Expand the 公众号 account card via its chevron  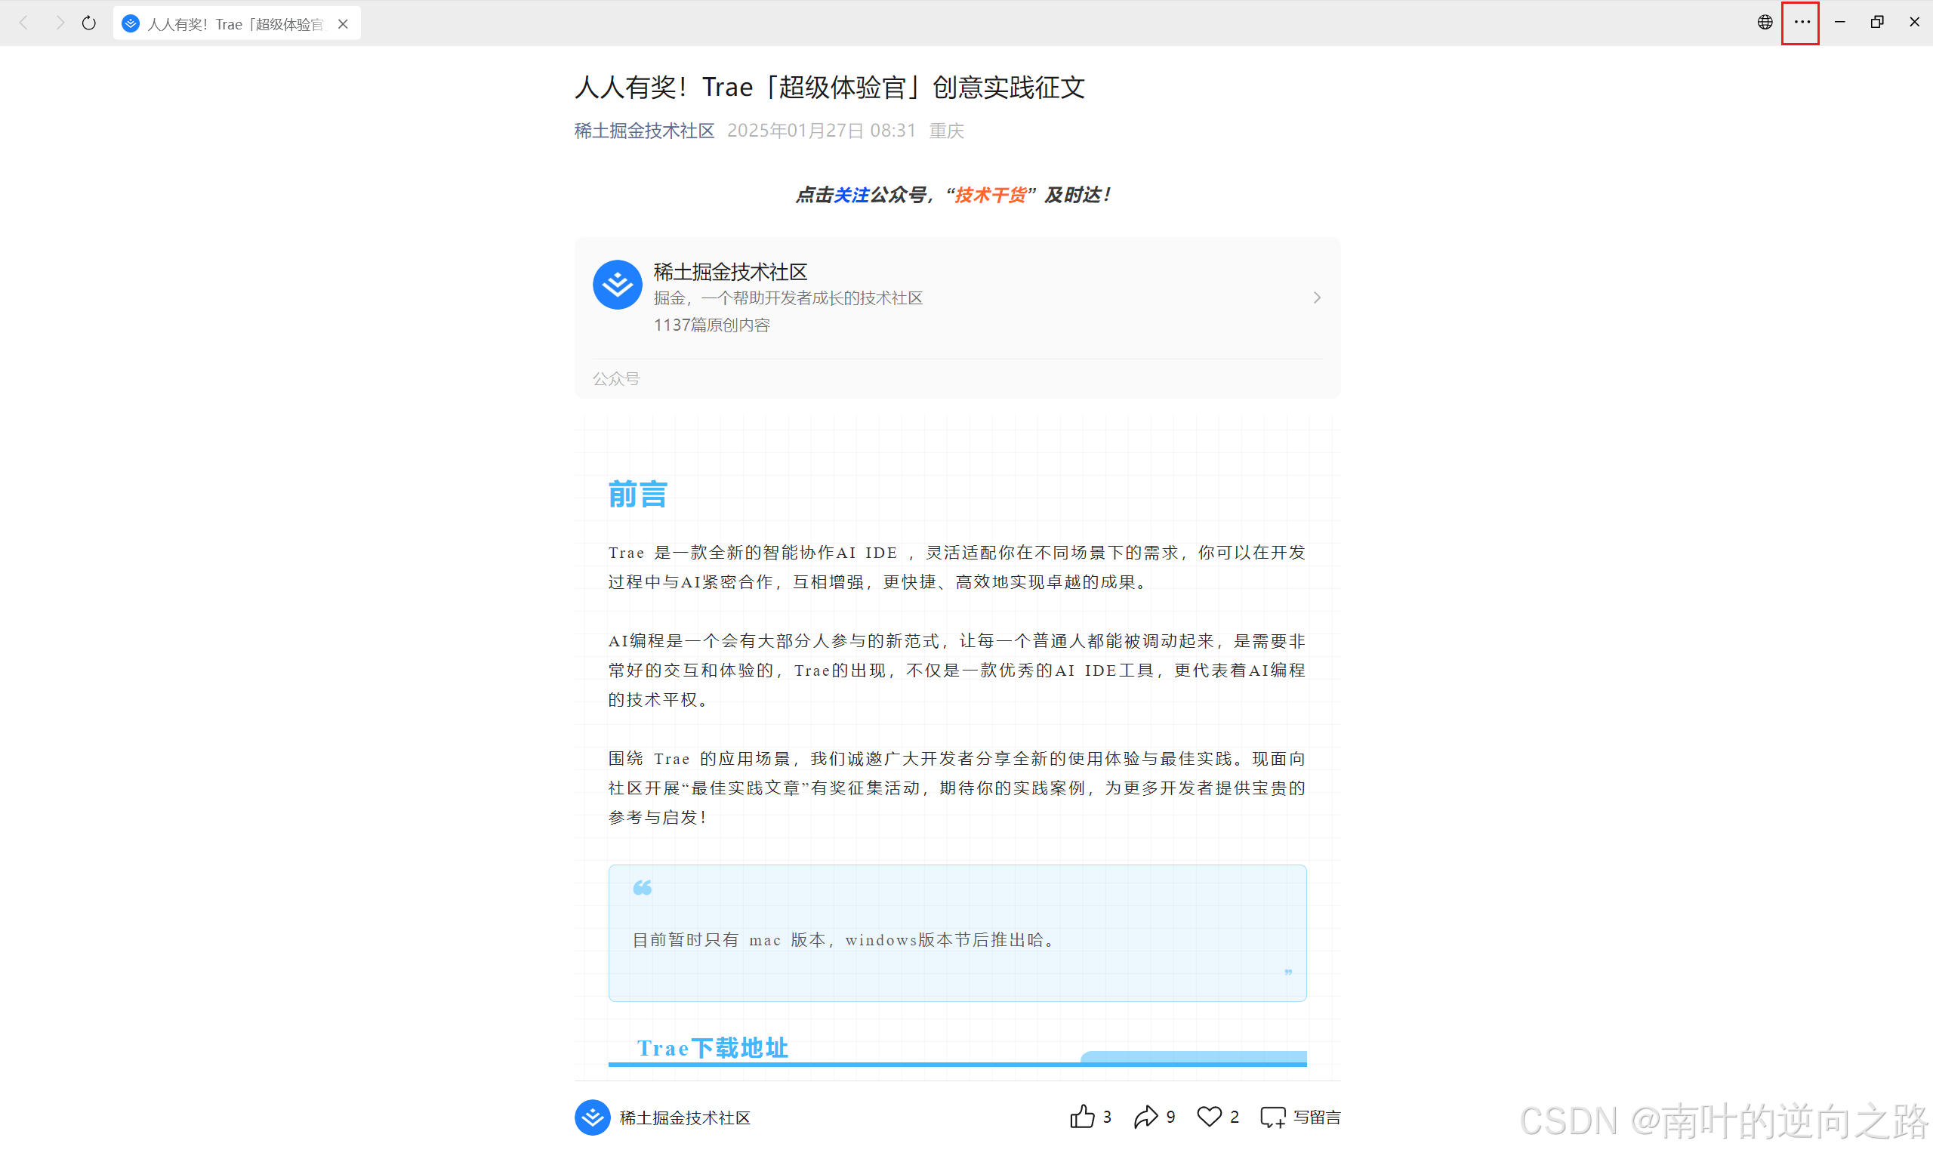(x=1316, y=297)
